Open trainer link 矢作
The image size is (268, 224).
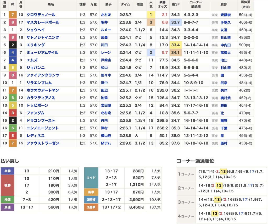224,90
